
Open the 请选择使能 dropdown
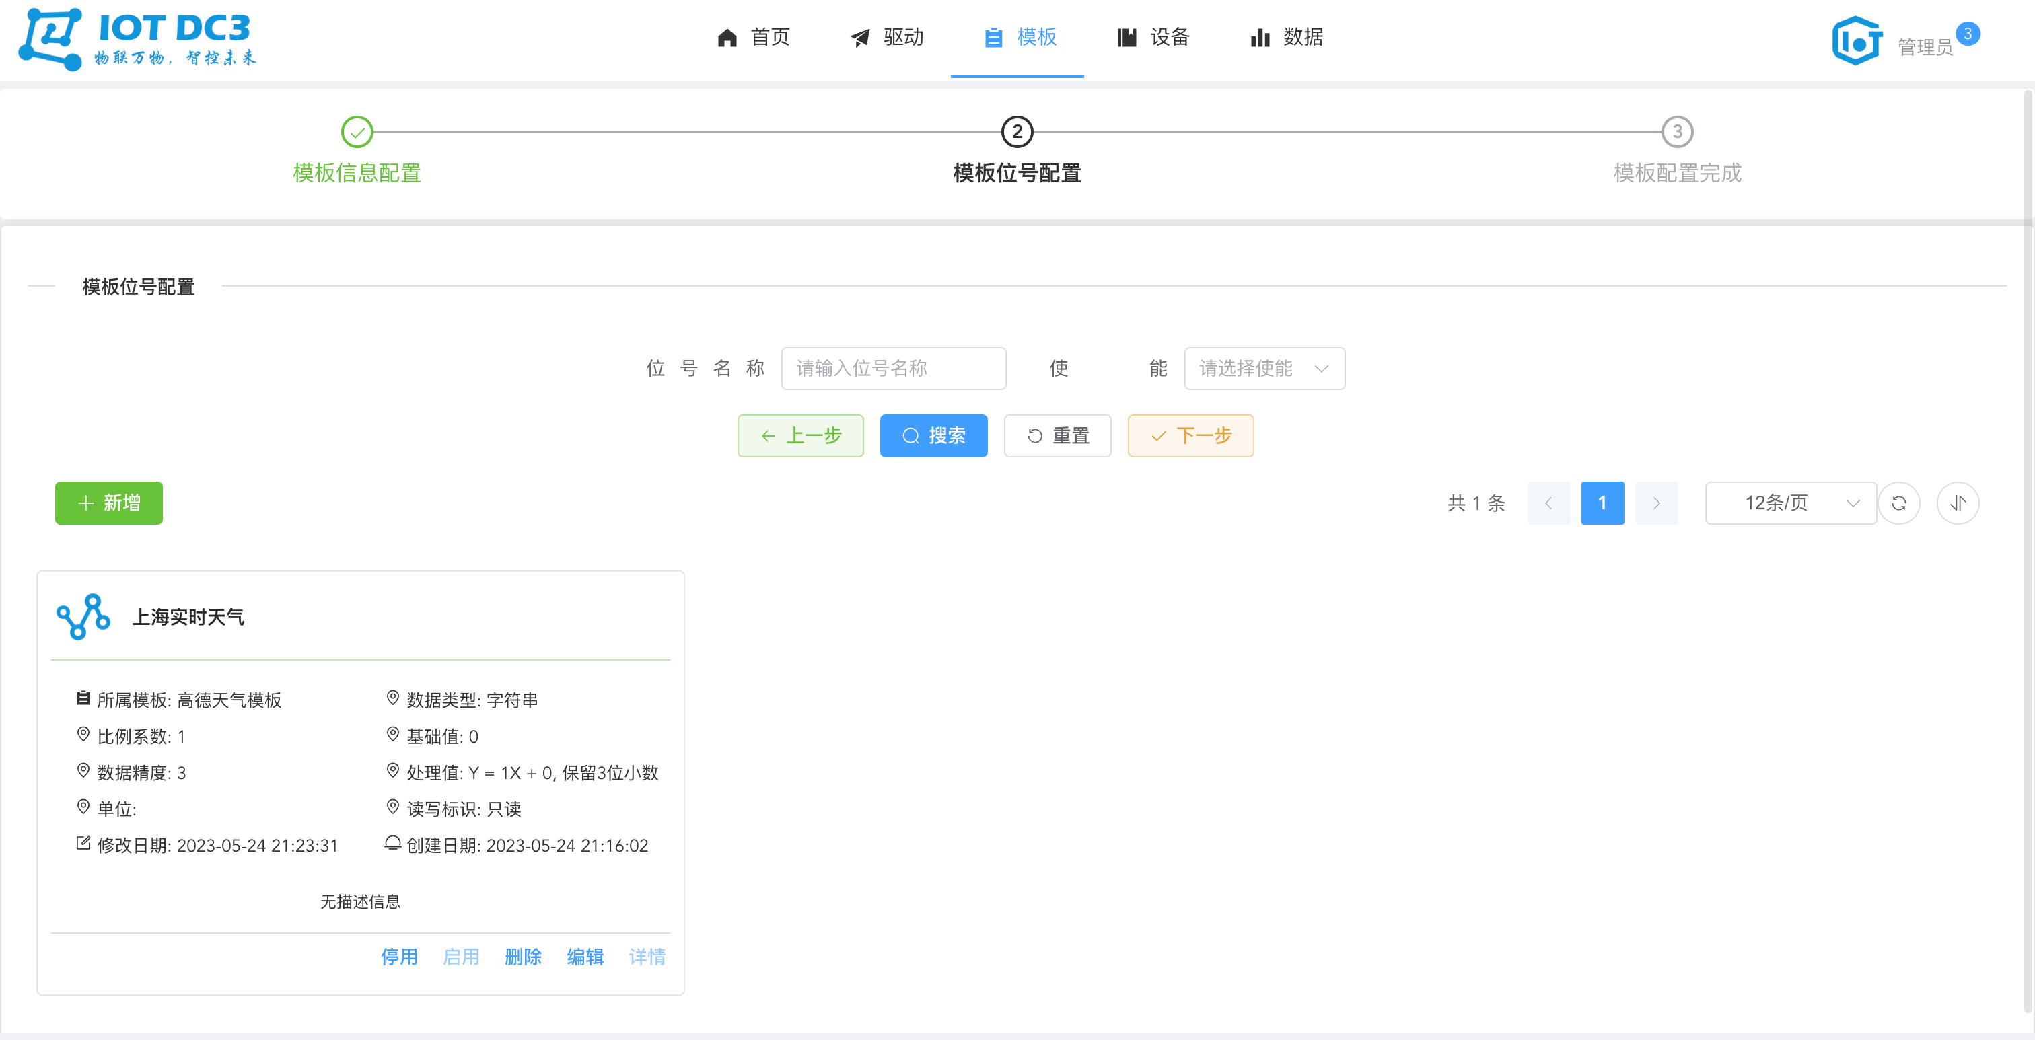pyautogui.click(x=1264, y=368)
